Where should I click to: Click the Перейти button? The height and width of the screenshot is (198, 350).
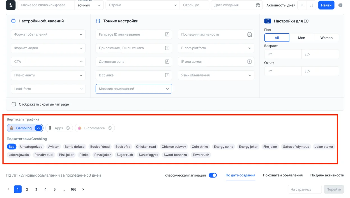click(334, 189)
